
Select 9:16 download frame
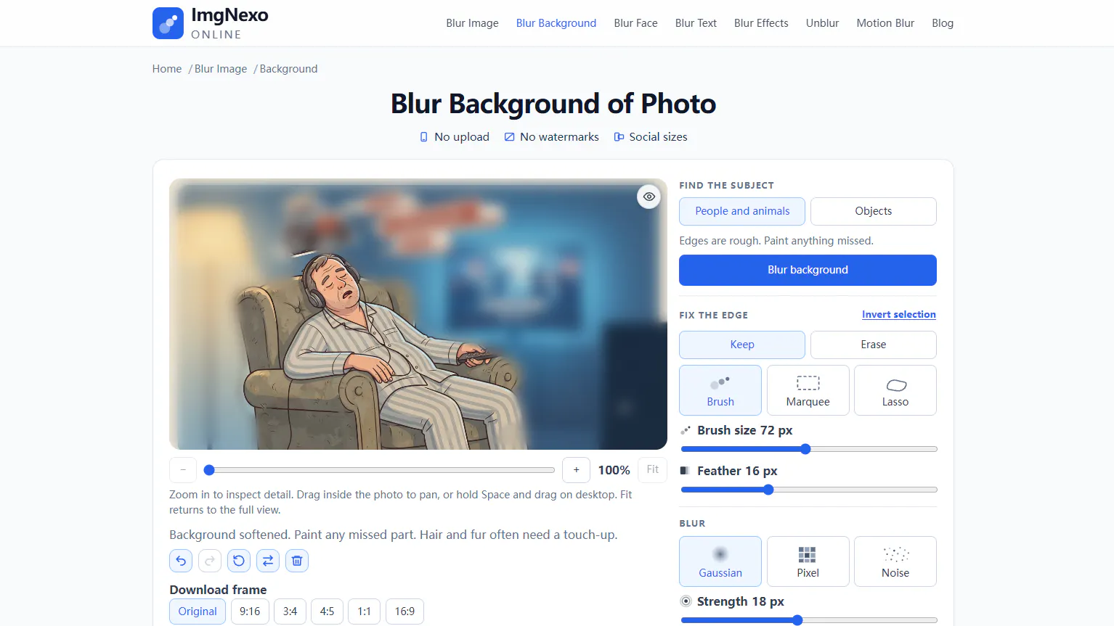(x=250, y=611)
